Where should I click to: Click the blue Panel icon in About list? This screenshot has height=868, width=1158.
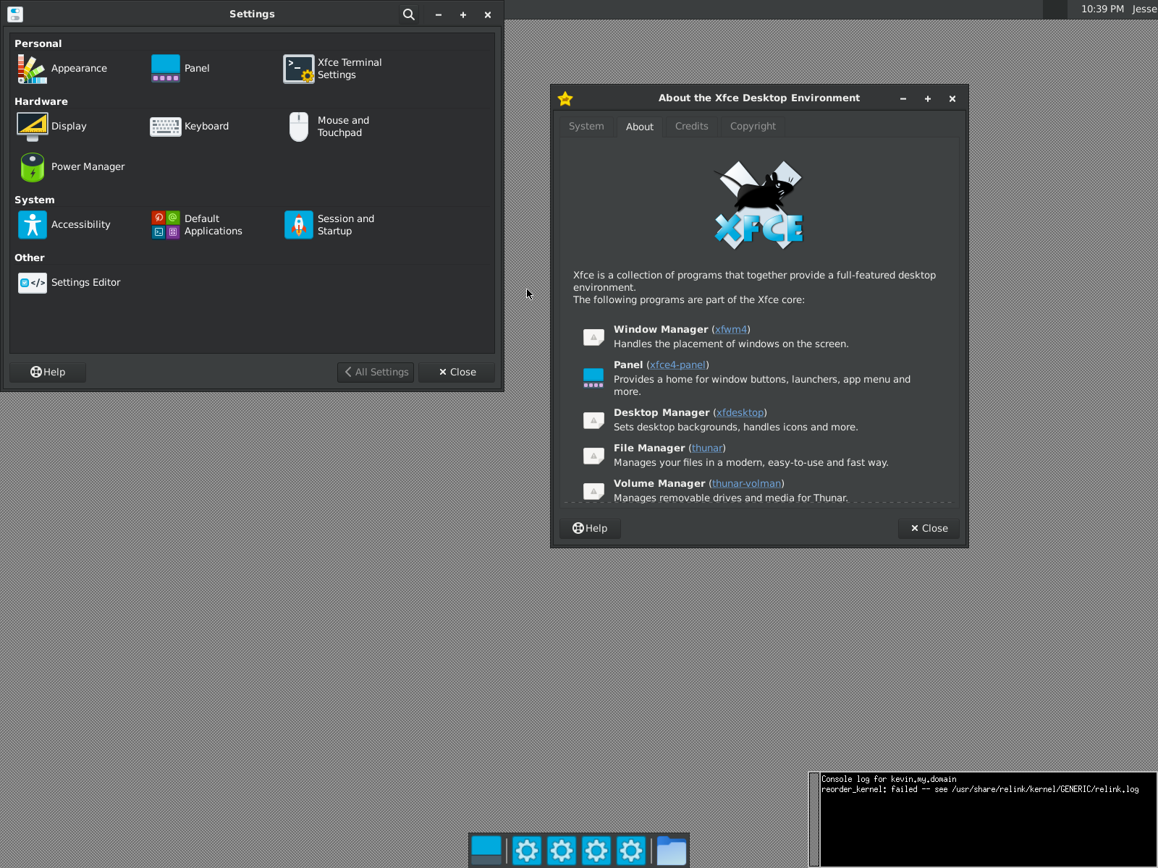593,378
